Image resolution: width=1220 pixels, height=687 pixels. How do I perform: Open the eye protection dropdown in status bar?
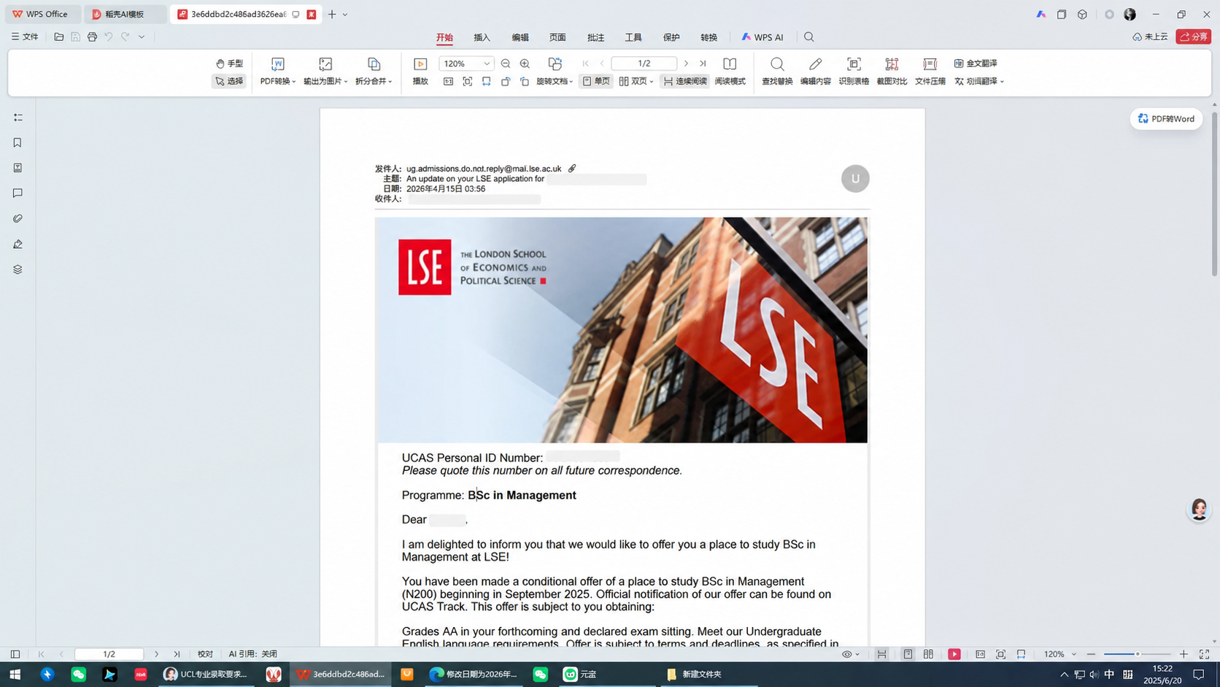[x=851, y=654]
